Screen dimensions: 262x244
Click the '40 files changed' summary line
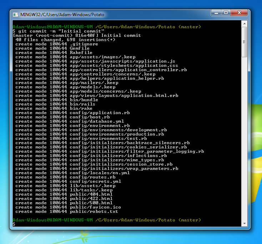tap(65, 40)
